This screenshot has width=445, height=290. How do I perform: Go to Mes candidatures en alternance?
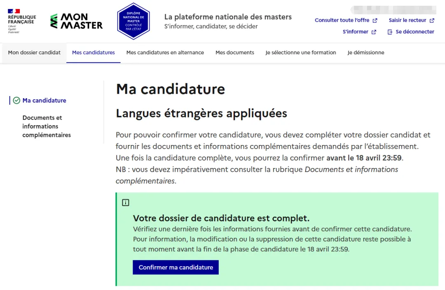pos(165,53)
